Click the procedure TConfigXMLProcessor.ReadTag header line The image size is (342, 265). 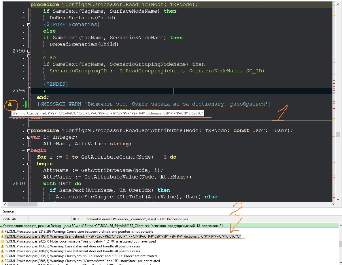(x=114, y=4)
